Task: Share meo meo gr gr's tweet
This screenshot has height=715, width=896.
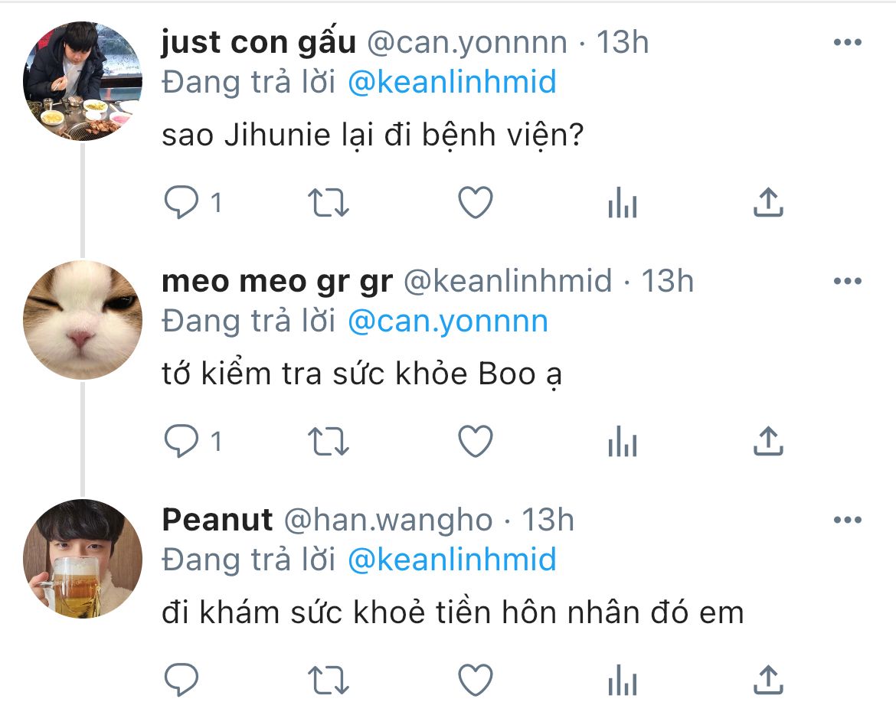Action: 767,442
